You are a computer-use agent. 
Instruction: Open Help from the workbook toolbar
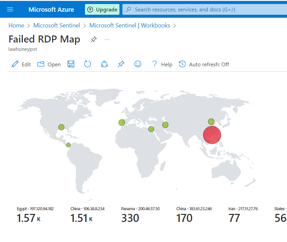tap(162, 64)
